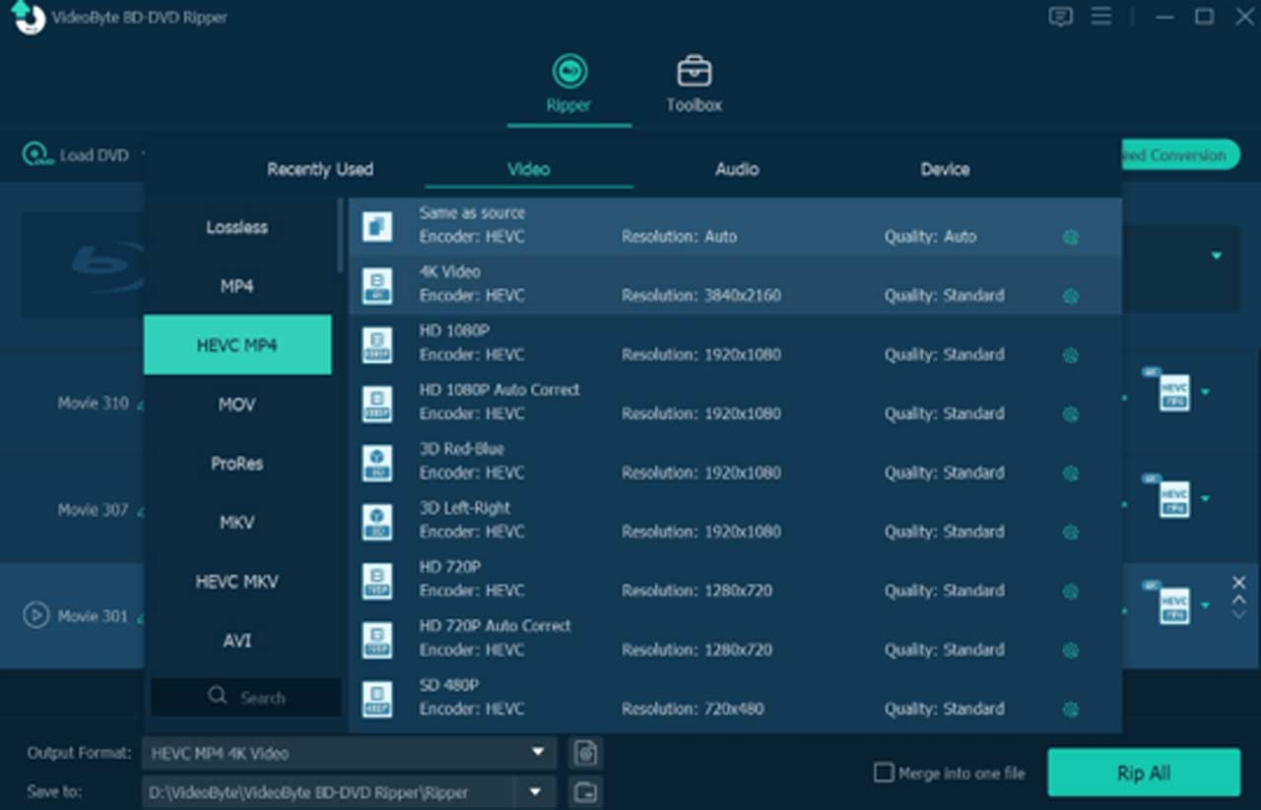Switch to the Device tab

944,169
